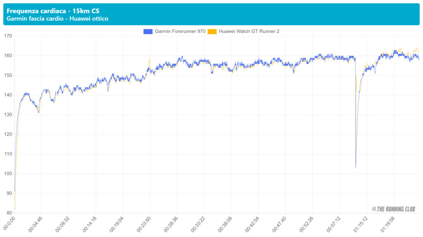Click the 00:04:46 time axis label
This screenshot has width=423, height=237.
pyautogui.click(x=35, y=223)
